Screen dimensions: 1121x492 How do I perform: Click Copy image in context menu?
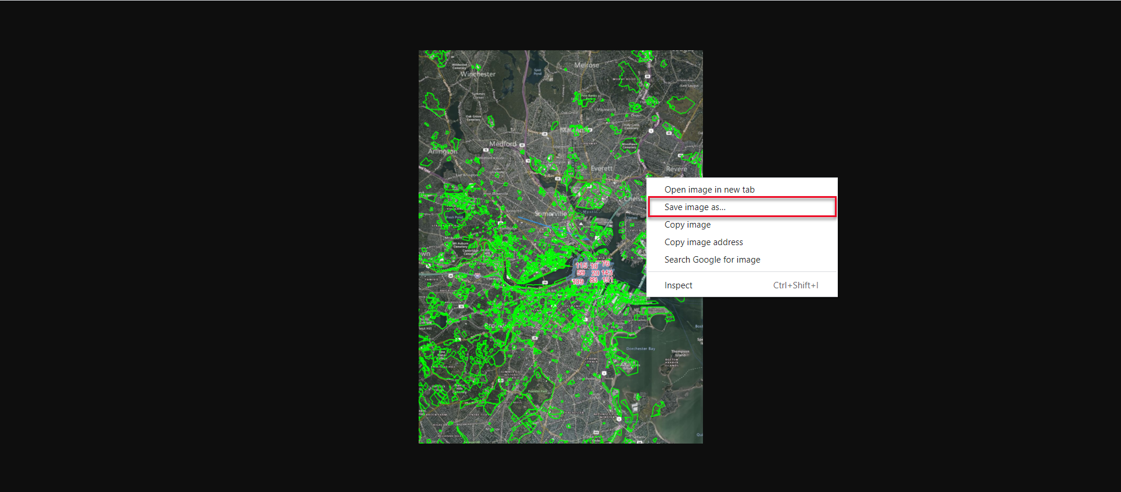point(687,225)
